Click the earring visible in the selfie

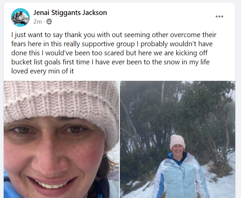coord(105,154)
